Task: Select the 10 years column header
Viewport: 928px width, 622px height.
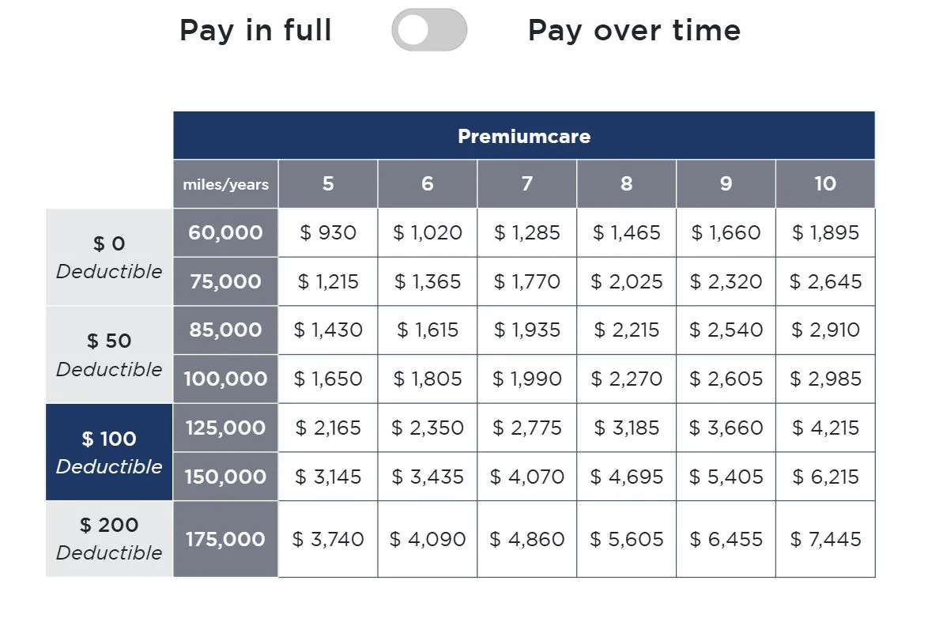Action: pos(824,183)
